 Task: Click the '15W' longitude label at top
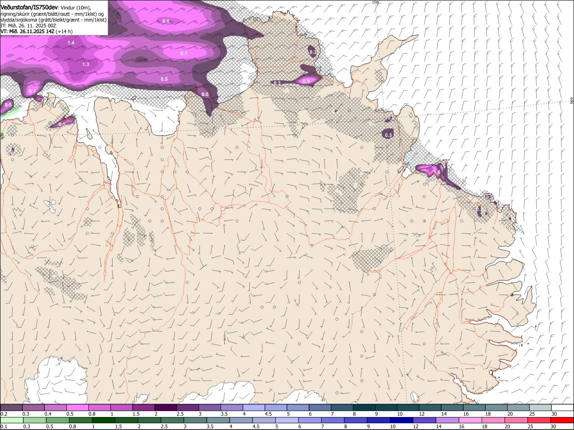[375, 2]
